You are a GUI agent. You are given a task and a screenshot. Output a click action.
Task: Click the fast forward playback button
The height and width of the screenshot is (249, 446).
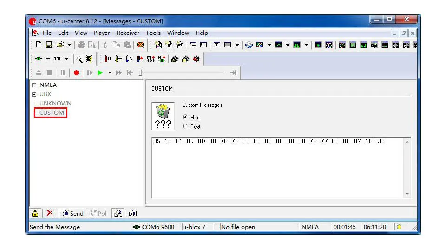(118, 73)
